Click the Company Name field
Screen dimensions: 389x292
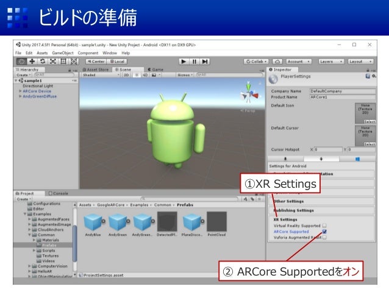[343, 91]
